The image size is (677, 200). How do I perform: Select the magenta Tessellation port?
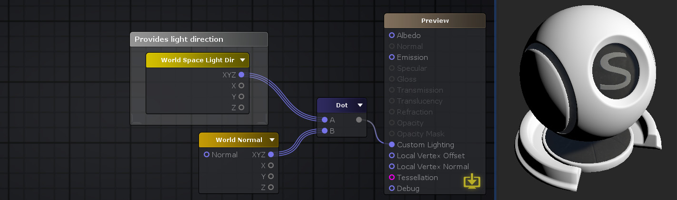tap(392, 177)
